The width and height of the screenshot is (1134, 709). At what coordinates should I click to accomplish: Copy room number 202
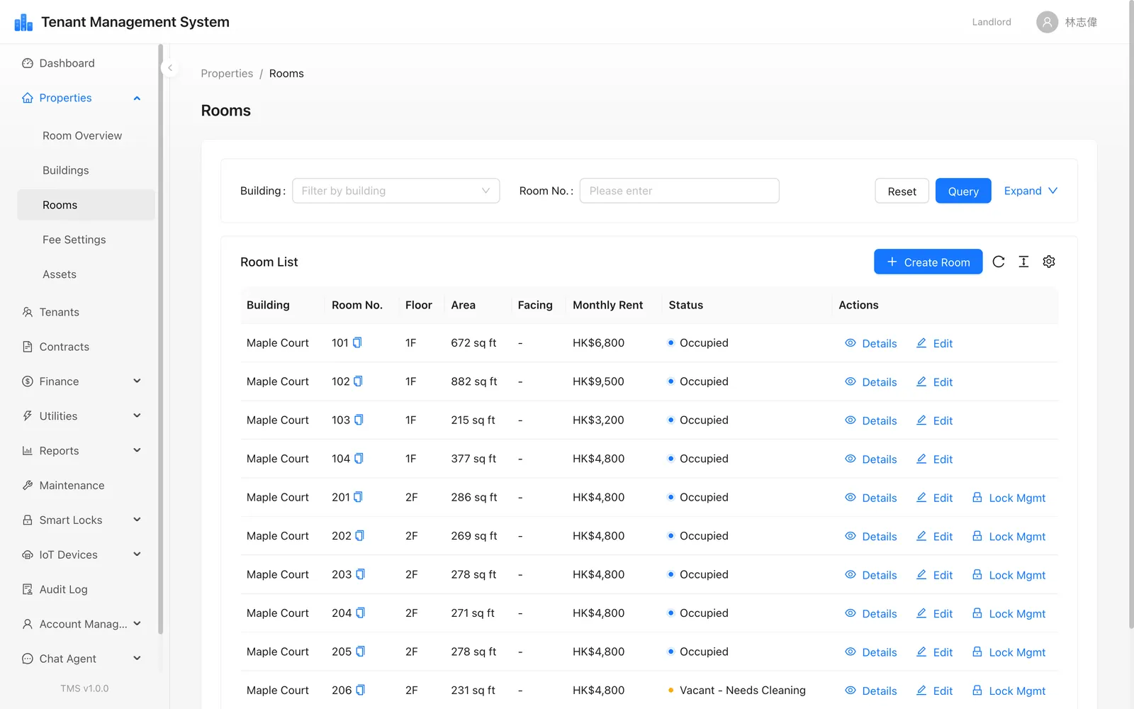point(359,536)
